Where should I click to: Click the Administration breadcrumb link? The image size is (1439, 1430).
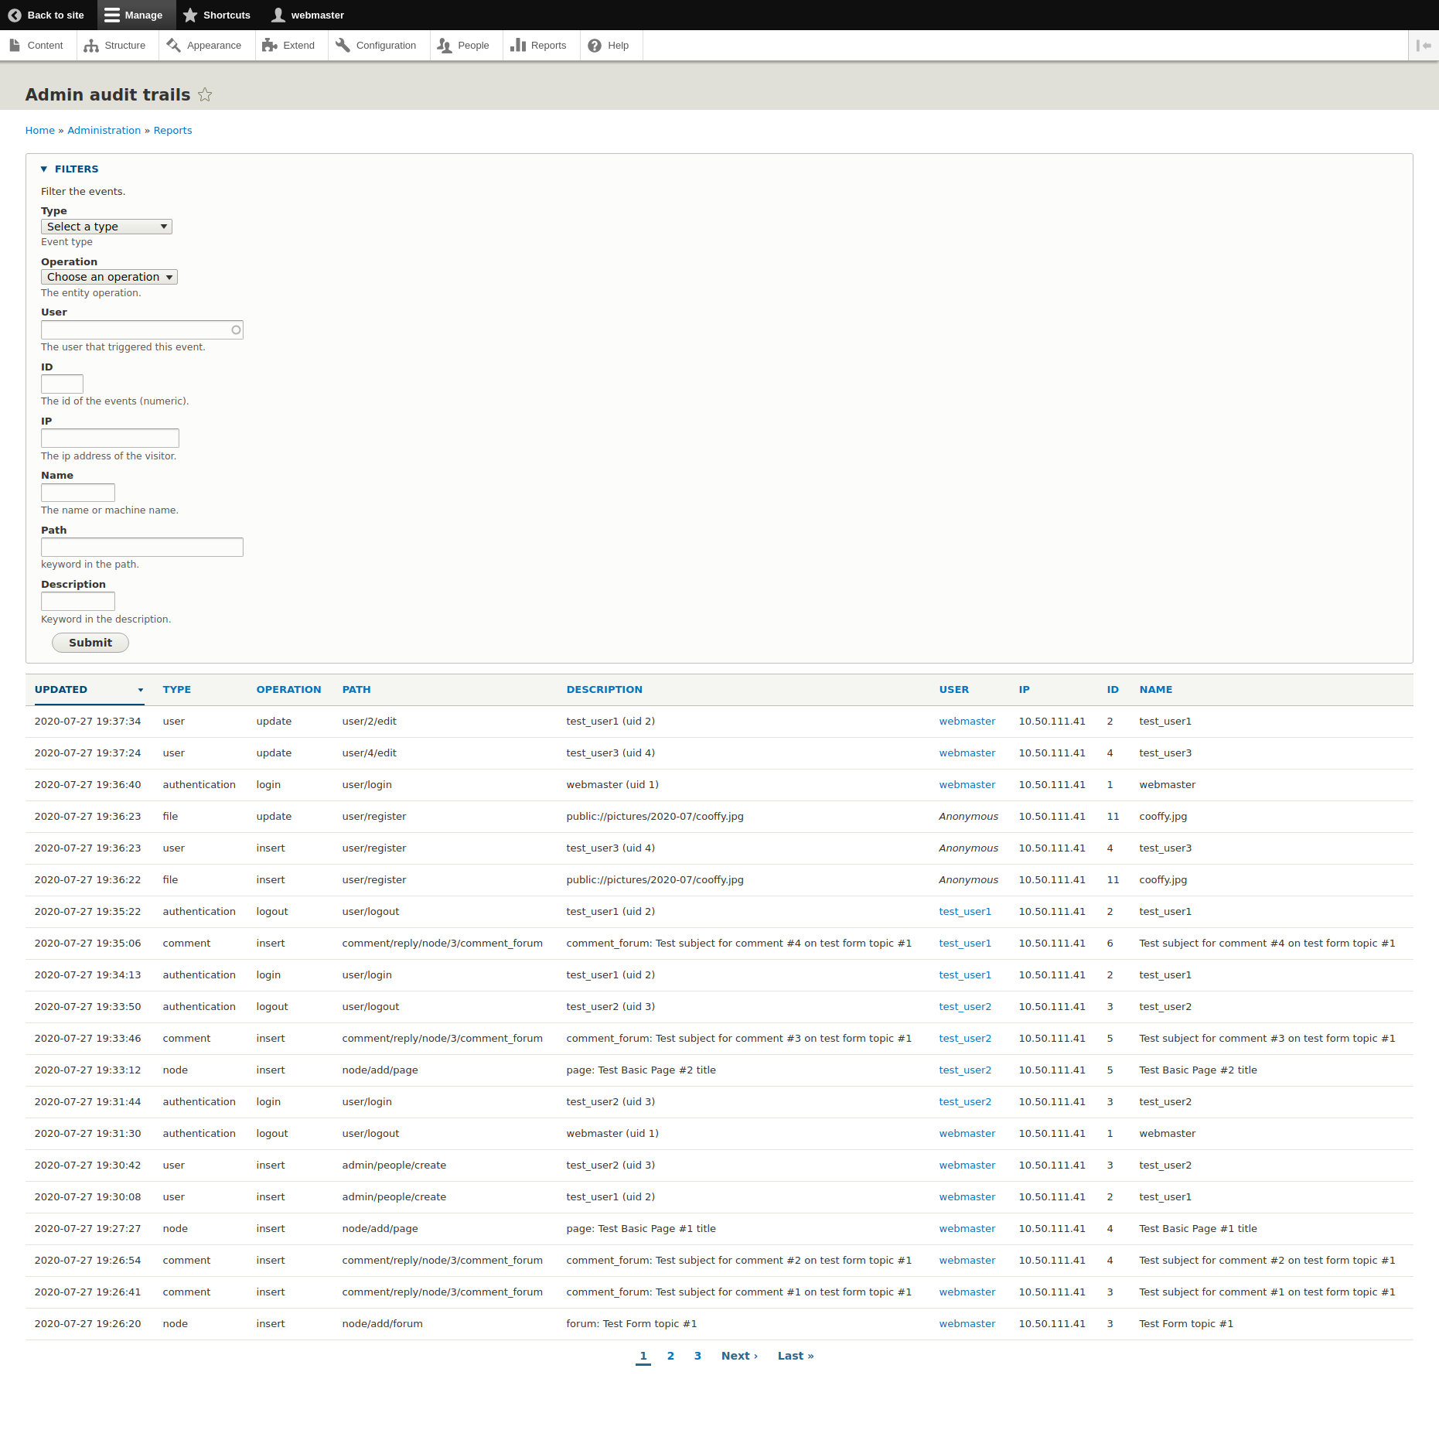(104, 131)
